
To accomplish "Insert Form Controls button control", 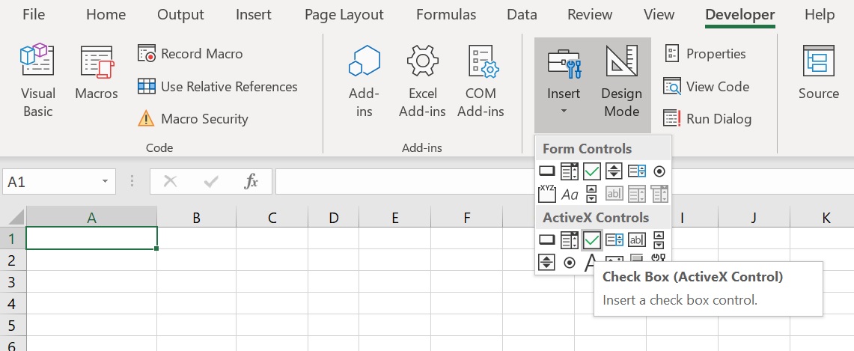I will pos(547,171).
